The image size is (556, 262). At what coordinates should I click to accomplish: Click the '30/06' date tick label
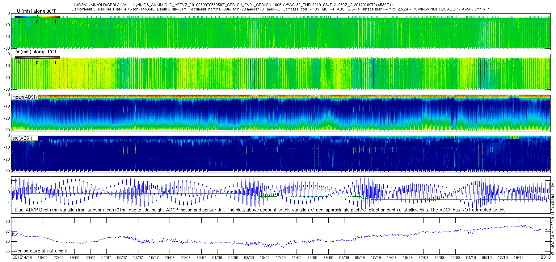(x=91, y=258)
